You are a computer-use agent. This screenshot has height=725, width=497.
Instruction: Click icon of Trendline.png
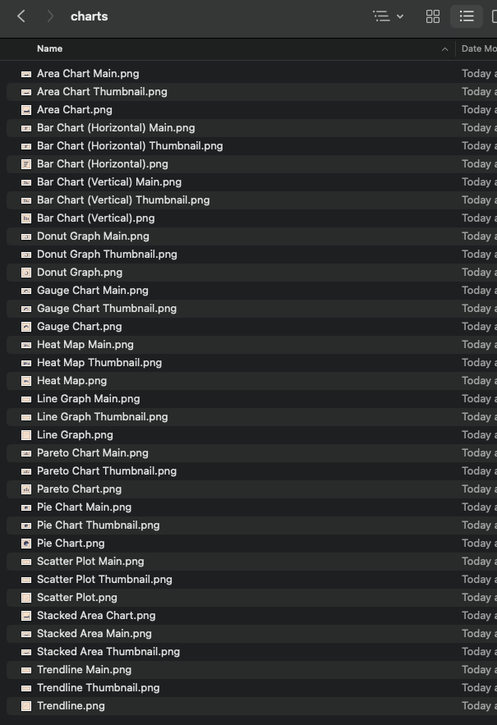coord(26,706)
